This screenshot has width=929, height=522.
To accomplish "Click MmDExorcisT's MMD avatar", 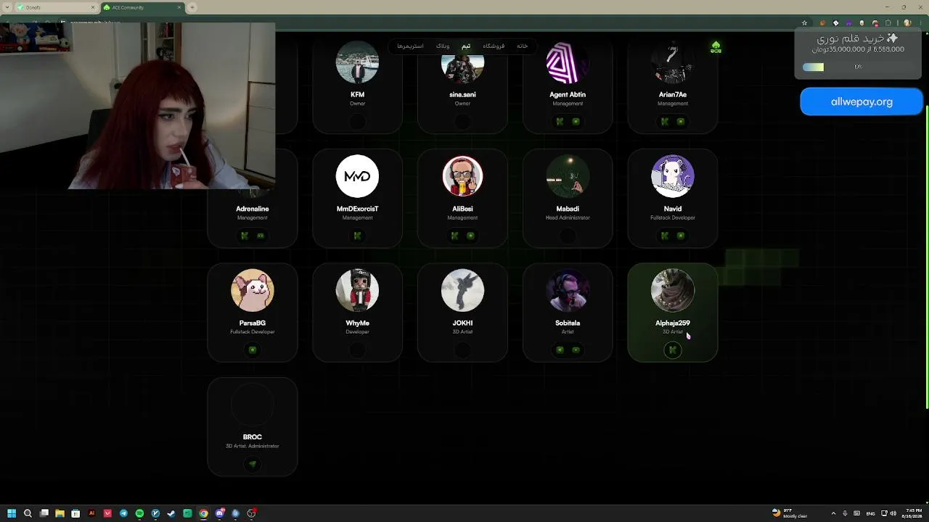I will pos(357,176).
